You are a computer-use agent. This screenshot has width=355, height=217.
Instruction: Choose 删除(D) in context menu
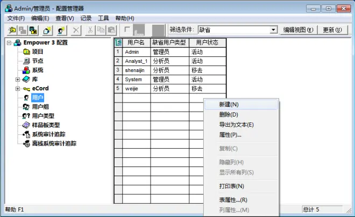click(x=241, y=114)
